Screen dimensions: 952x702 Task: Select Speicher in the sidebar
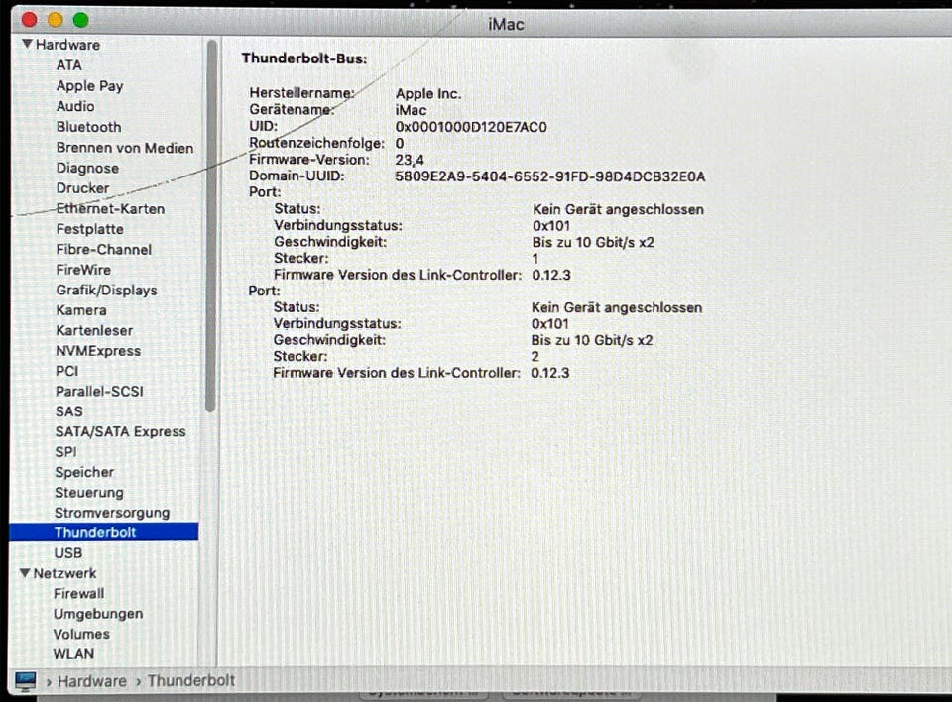point(84,472)
